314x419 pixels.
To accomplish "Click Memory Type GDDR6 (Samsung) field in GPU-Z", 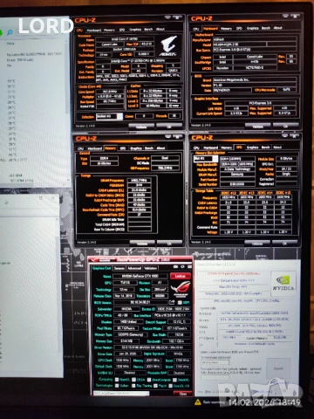I will pos(131,334).
